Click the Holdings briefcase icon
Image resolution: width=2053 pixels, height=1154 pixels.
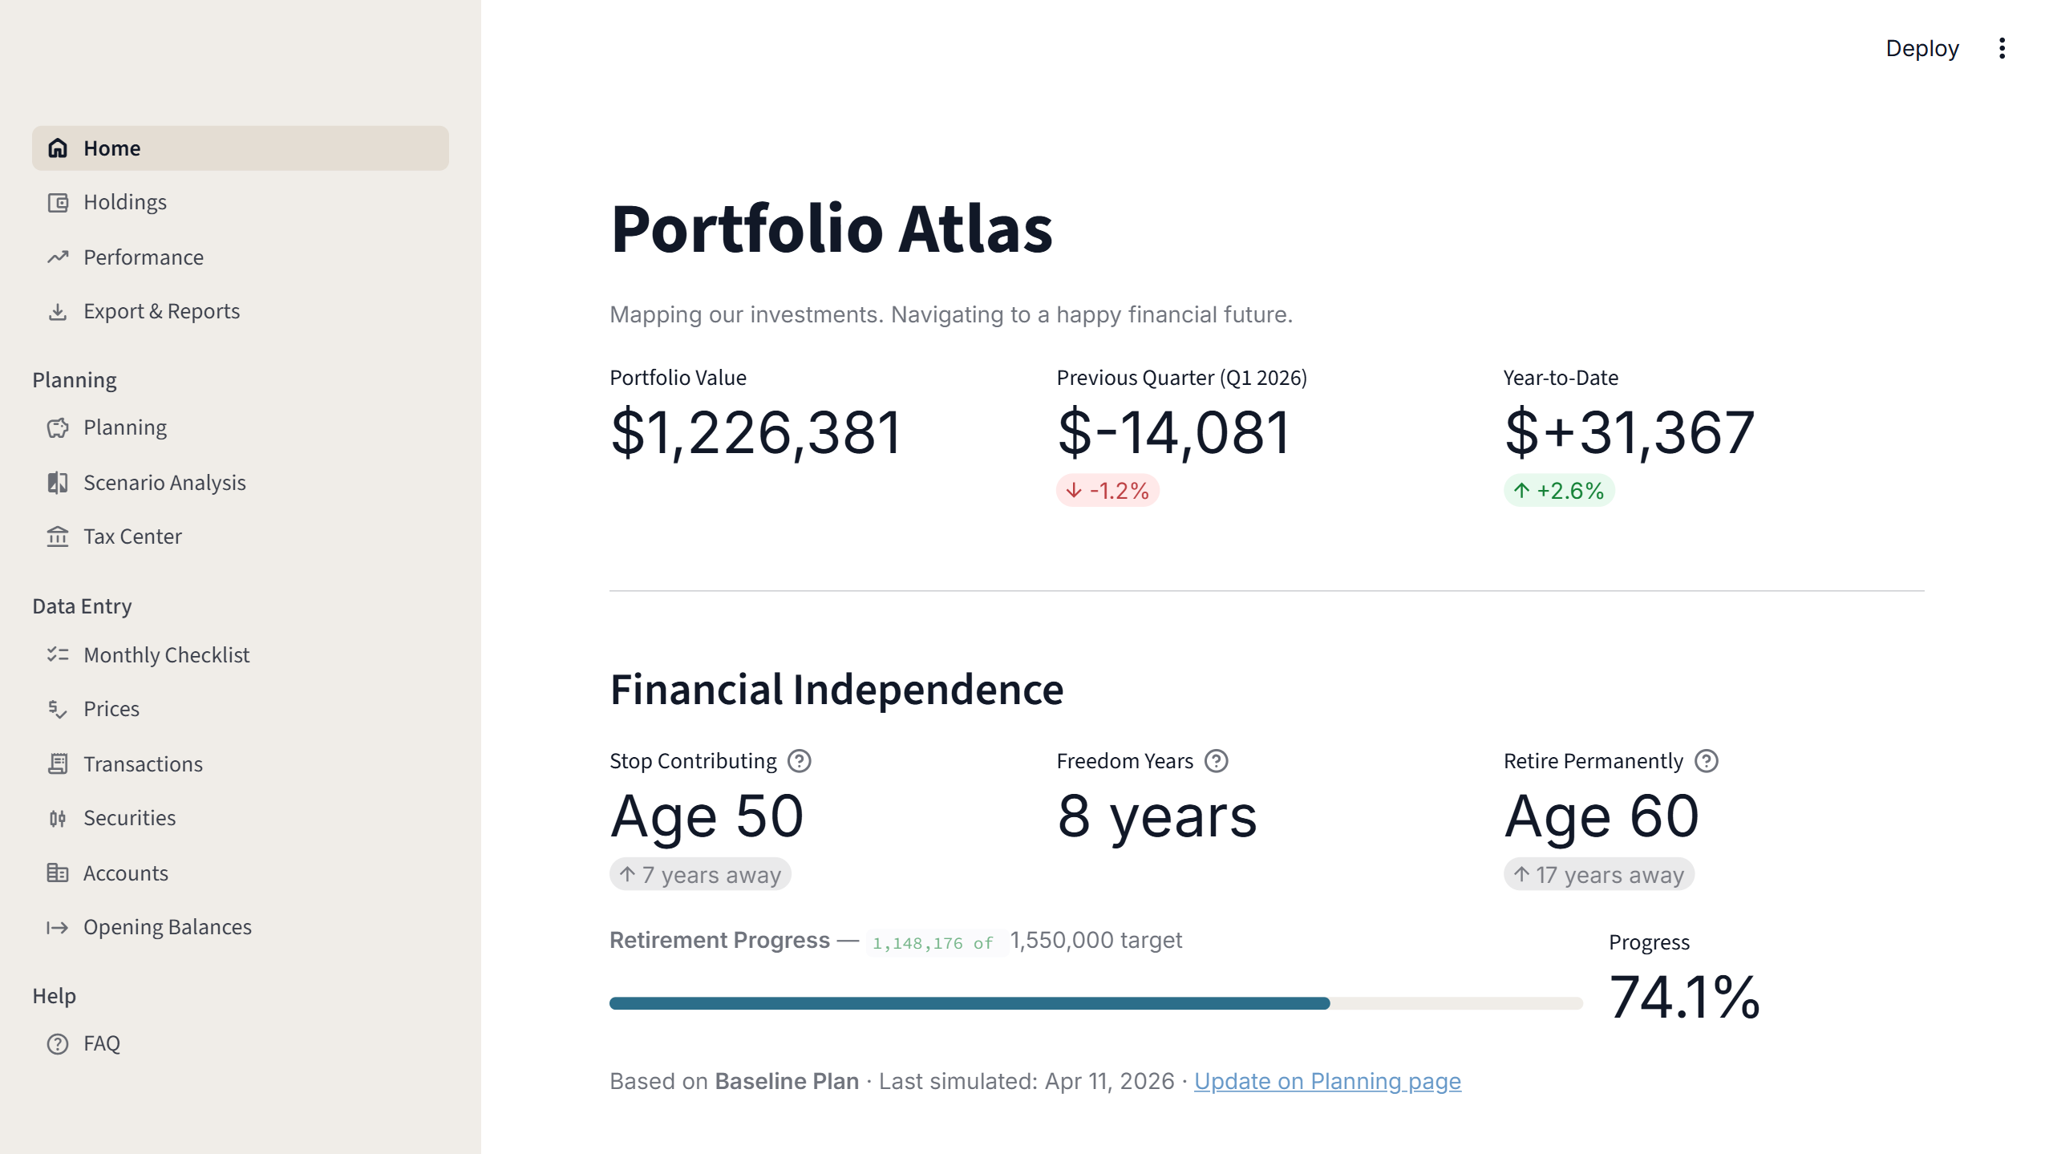tap(57, 202)
